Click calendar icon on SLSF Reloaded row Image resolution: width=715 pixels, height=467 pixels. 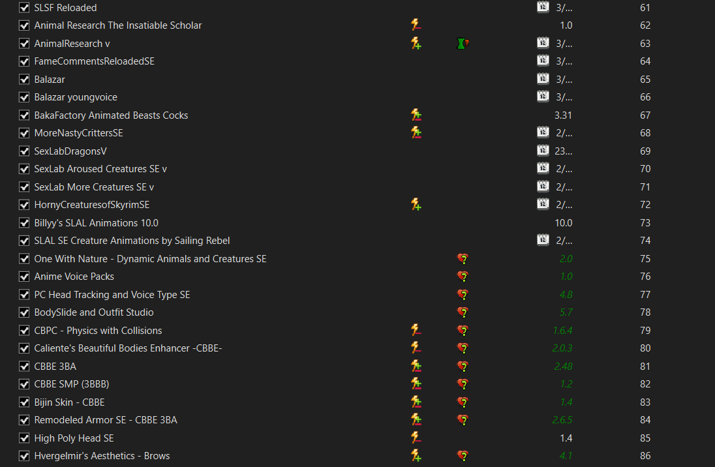point(543,7)
